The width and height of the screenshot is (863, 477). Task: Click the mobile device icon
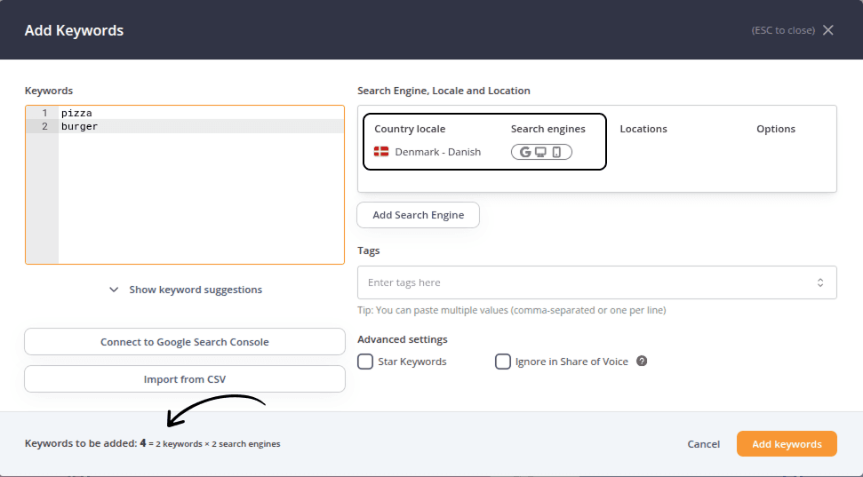(x=556, y=152)
